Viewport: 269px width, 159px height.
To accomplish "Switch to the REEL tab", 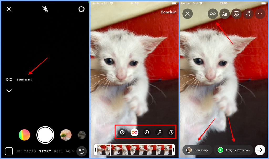I will click(58, 151).
